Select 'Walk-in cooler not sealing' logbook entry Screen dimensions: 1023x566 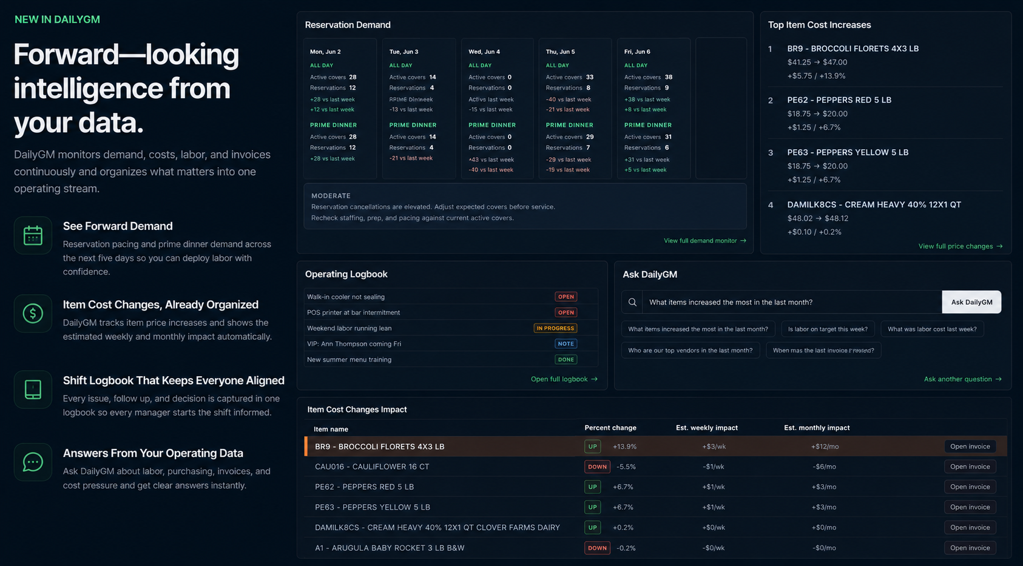coord(451,297)
